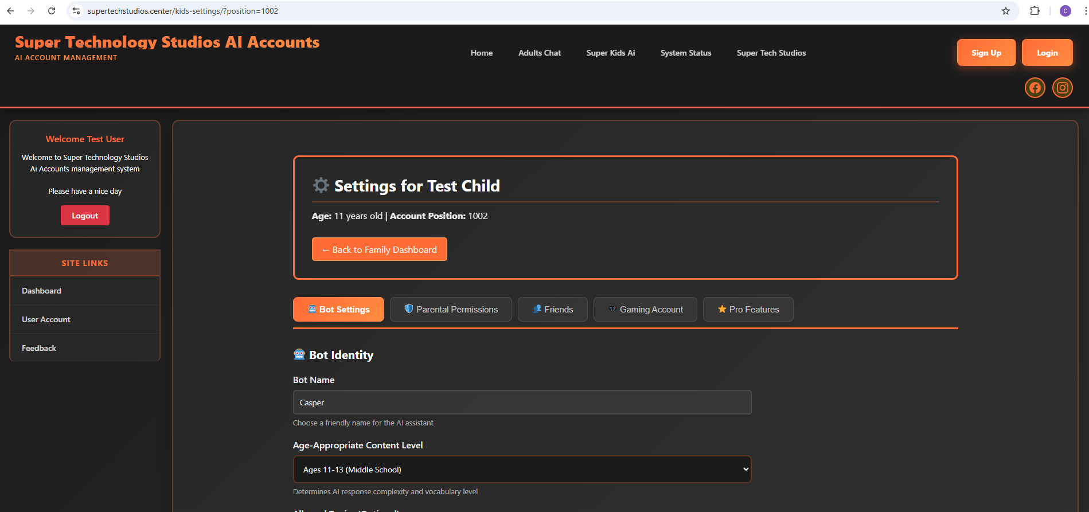The height and width of the screenshot is (512, 1089).
Task: Click the robot icon next to Bot Identity
Action: coord(299,354)
